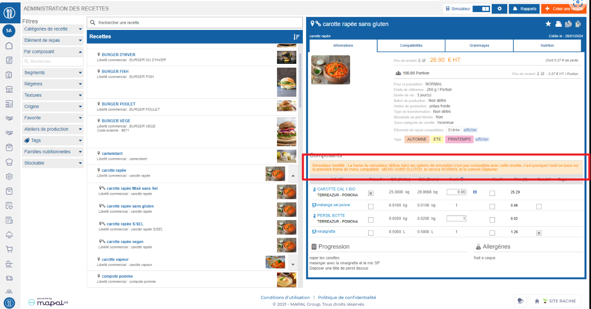This screenshot has height=309, width=591.
Task: Open the chat icon near SITE RACINE
Action: click(x=520, y=301)
